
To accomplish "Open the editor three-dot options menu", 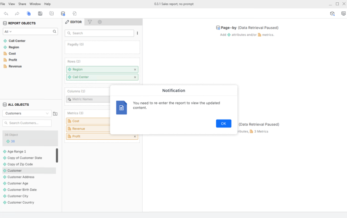I will pos(137,33).
